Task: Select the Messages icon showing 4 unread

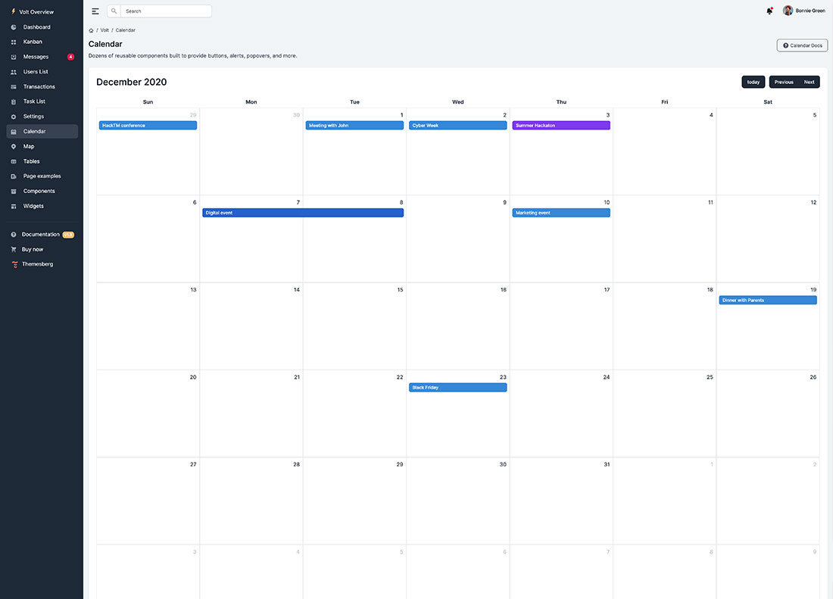Action: click(13, 56)
